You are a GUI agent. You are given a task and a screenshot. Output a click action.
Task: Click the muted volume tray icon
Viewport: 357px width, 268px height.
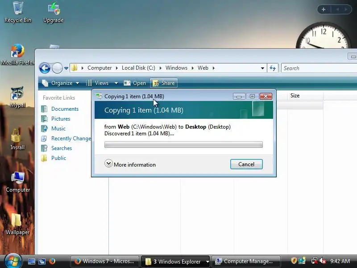[x=323, y=261]
